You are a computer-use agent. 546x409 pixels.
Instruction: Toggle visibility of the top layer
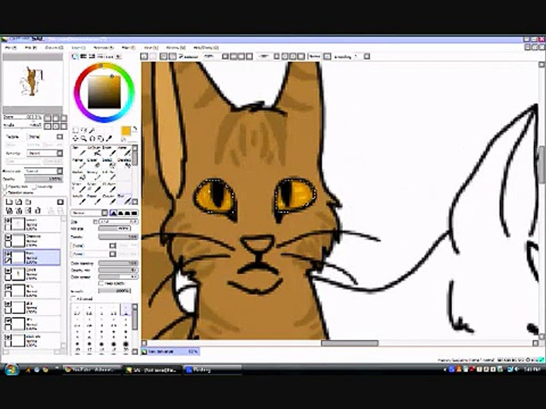[x=9, y=221]
